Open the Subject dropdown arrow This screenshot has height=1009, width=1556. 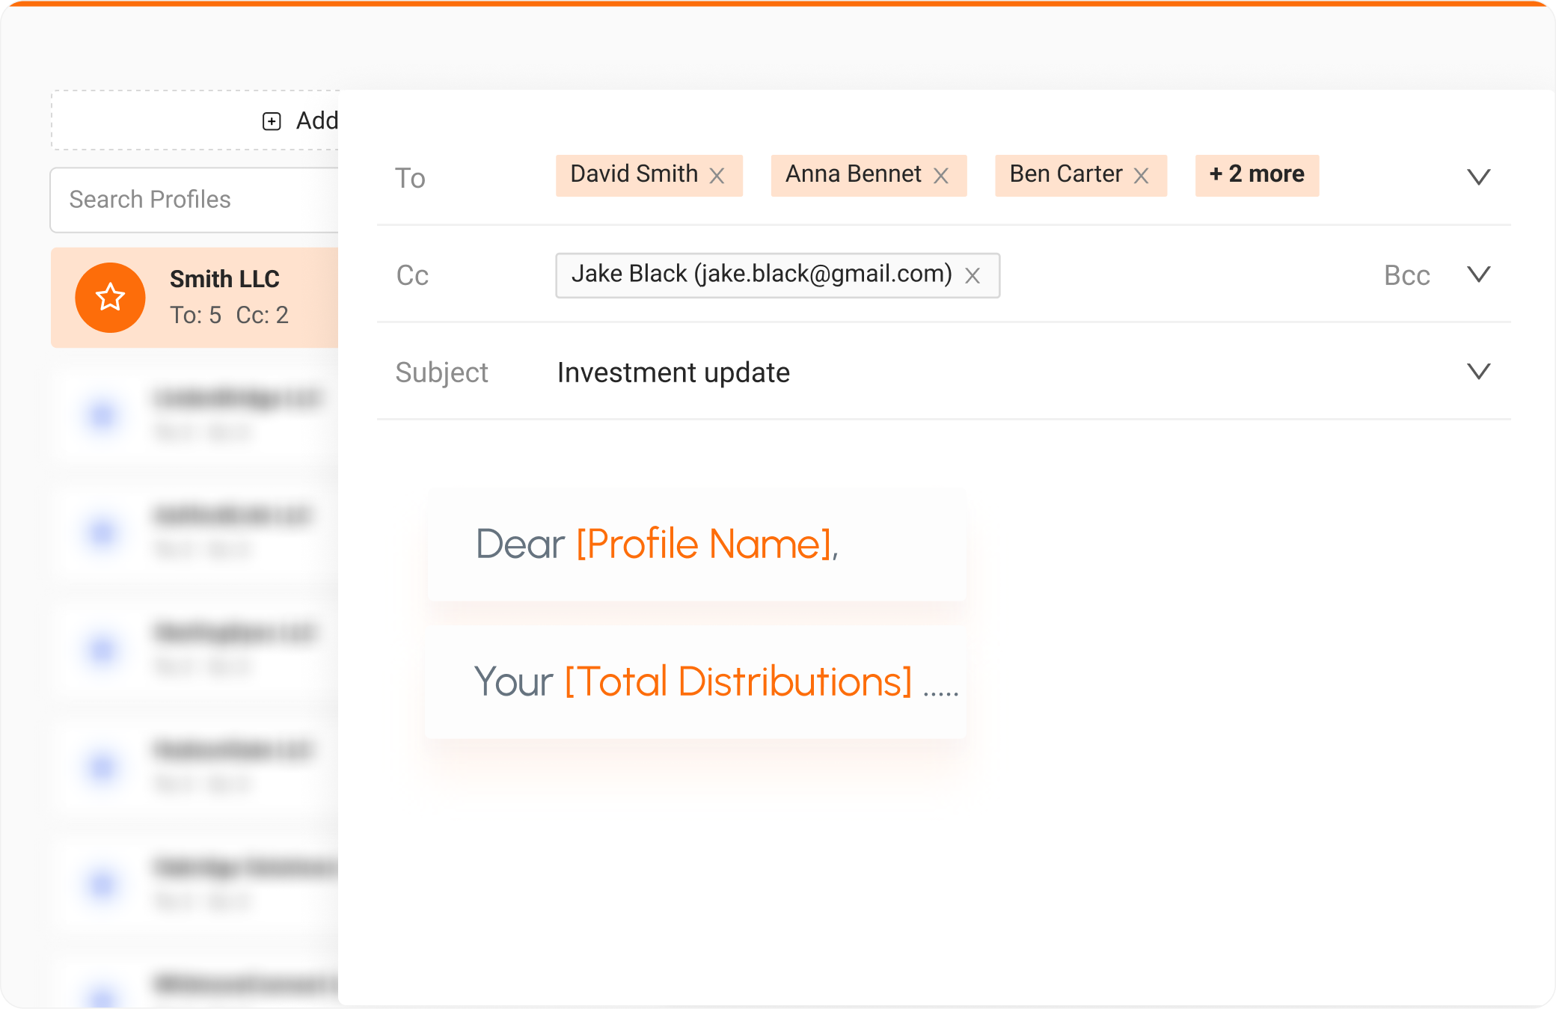pyautogui.click(x=1478, y=372)
